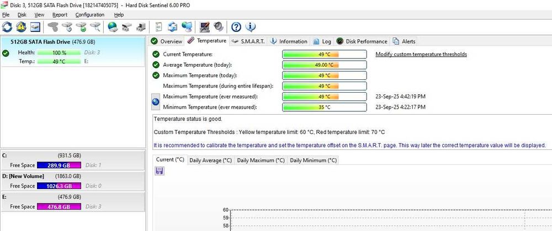Image resolution: width=552 pixels, height=231 pixels.
Task: Click the blue question mark help icon
Action: (x=236, y=26)
